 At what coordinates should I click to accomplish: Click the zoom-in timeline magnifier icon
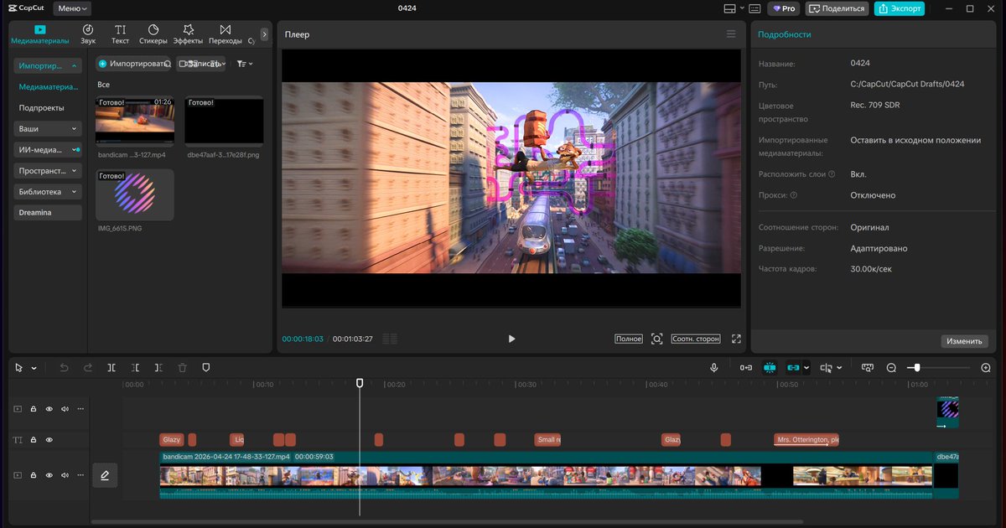pyautogui.click(x=986, y=368)
